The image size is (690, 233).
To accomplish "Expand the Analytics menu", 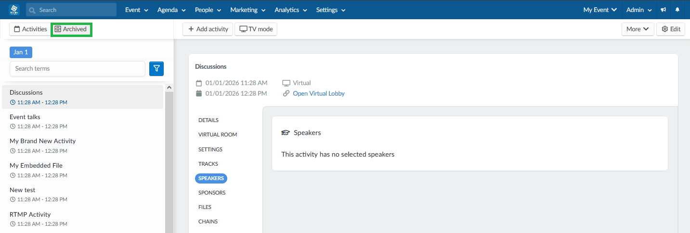I will [291, 10].
